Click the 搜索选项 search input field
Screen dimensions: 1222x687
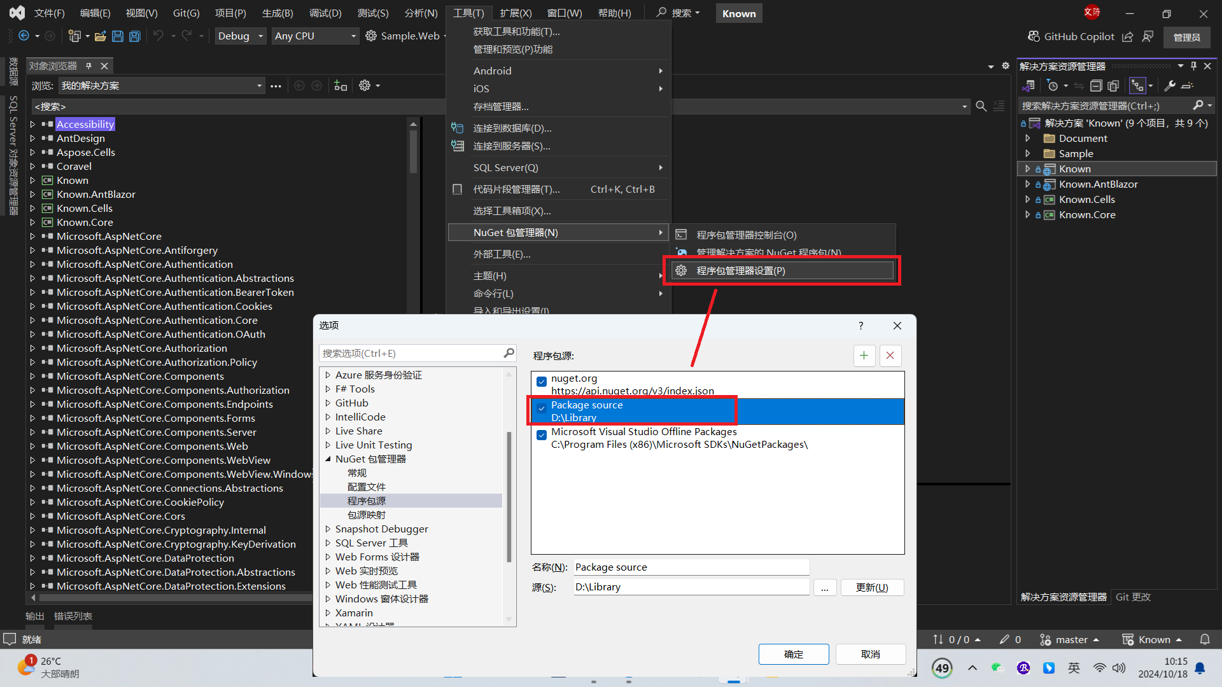click(411, 353)
